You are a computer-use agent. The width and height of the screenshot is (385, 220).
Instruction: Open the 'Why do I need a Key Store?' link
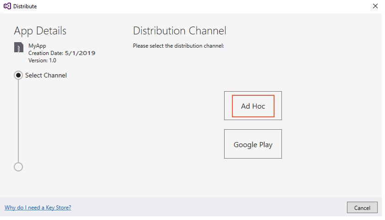click(38, 208)
